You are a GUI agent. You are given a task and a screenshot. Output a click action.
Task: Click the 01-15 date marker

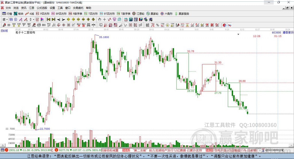278,36
